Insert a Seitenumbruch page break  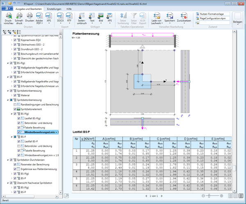(x=82, y=18)
